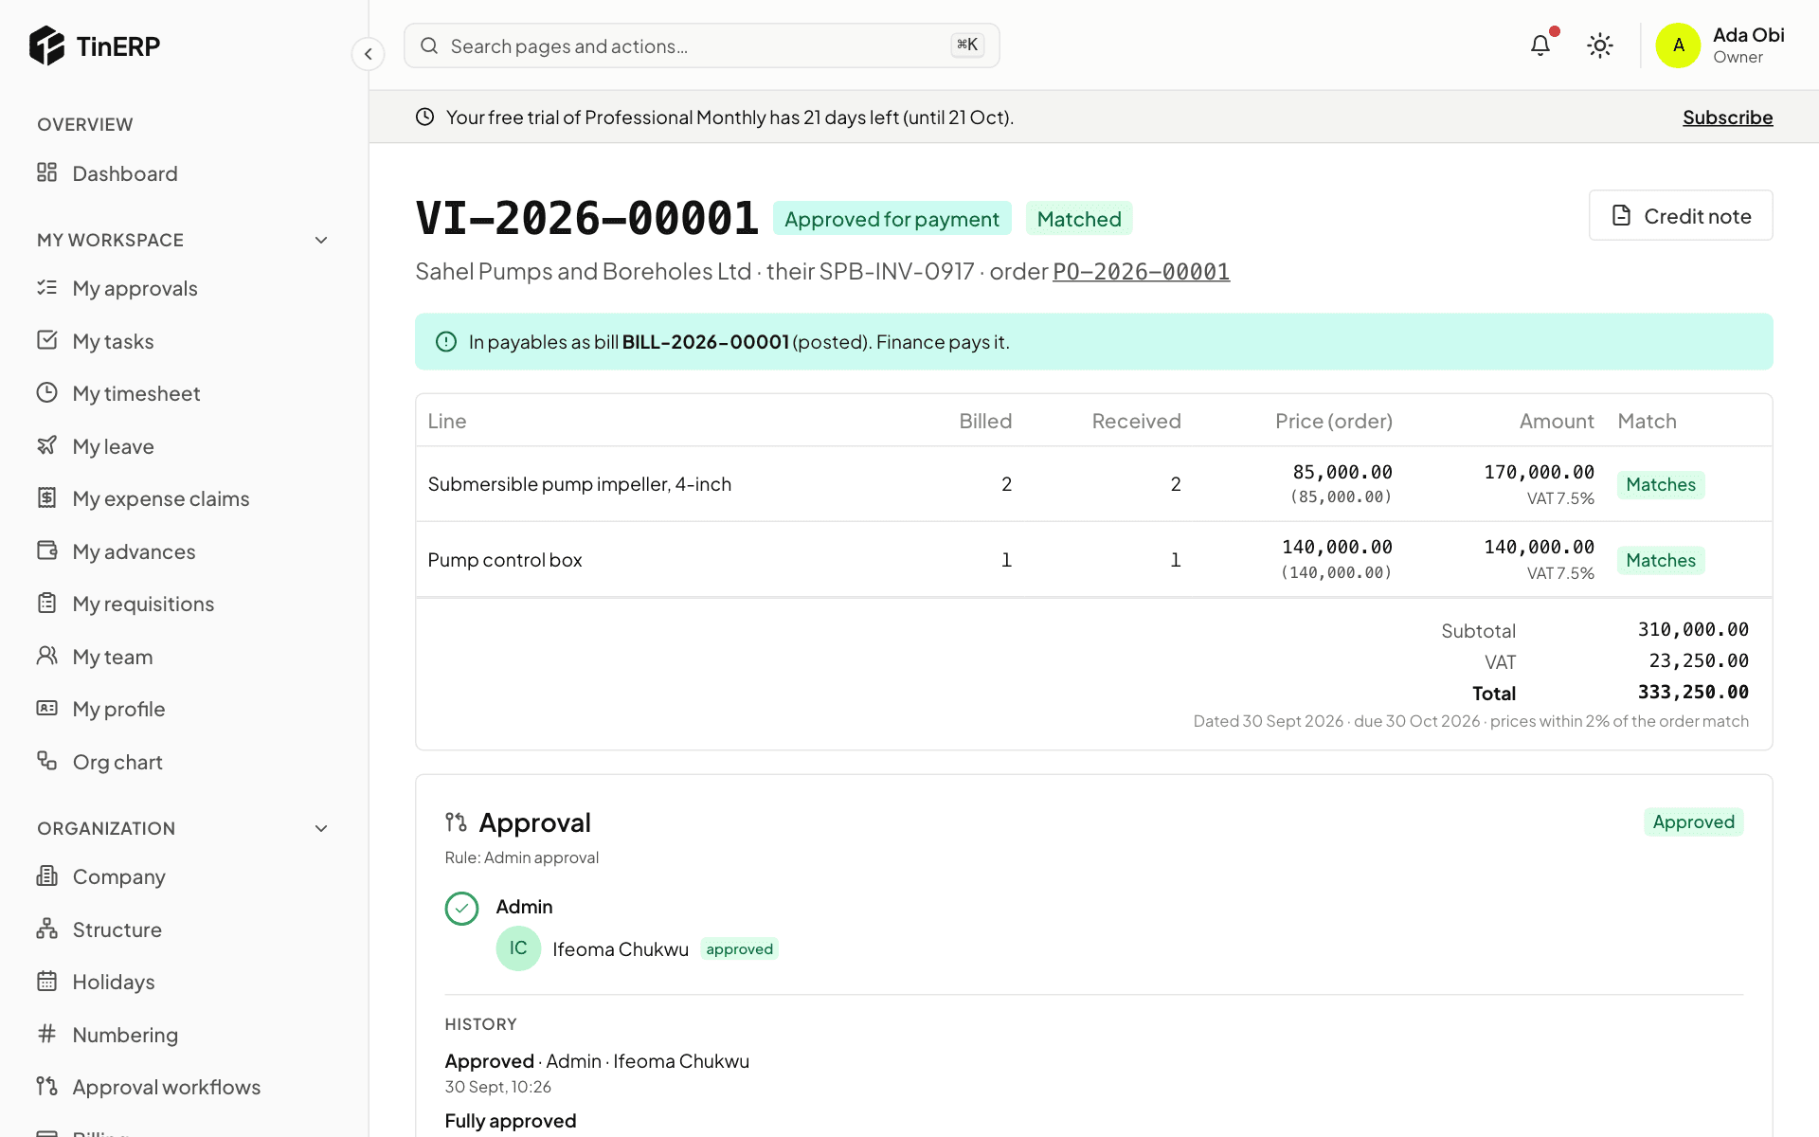Click the My requisitions clipboard icon
This screenshot has width=1819, height=1137.
click(x=46, y=603)
